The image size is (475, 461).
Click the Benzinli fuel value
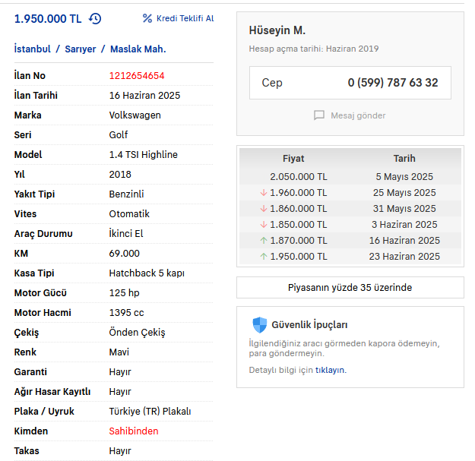click(126, 194)
